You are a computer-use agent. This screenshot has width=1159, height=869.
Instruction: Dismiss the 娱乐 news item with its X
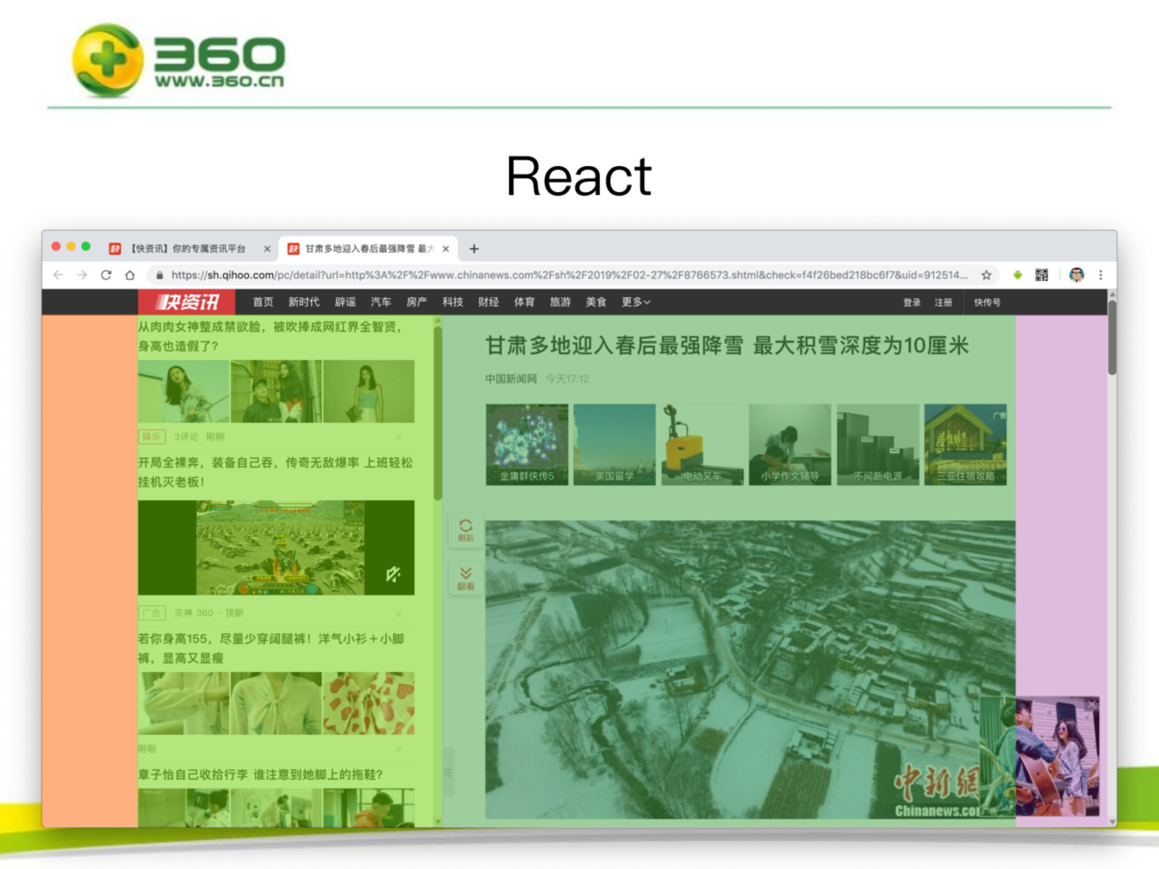[x=399, y=438]
